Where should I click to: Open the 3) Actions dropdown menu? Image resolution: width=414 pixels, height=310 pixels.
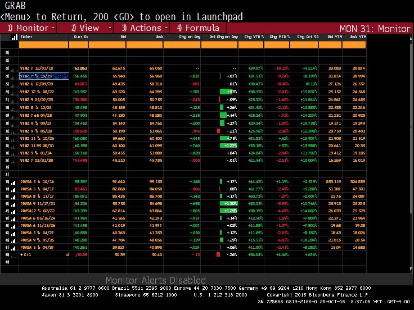point(142,28)
